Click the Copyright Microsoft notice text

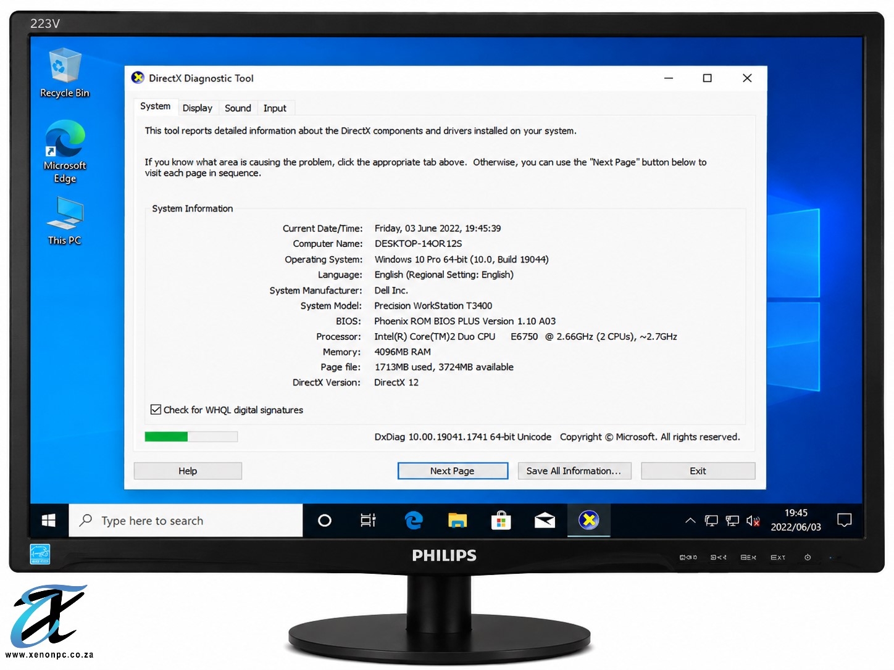coord(650,437)
